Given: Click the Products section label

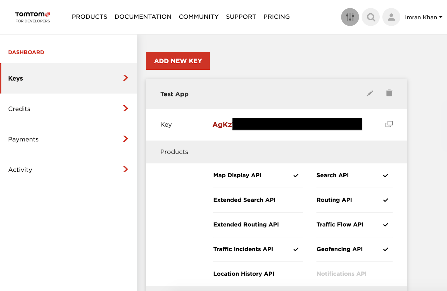Looking at the screenshot, I should coord(174,152).
